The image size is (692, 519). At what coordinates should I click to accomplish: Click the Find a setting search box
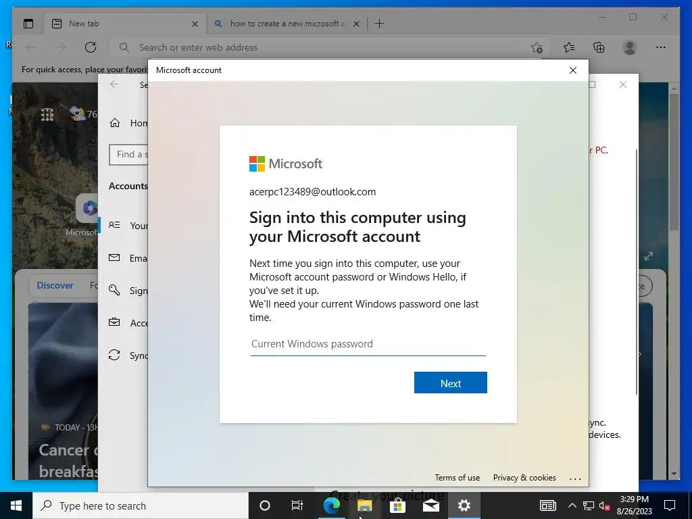point(129,155)
